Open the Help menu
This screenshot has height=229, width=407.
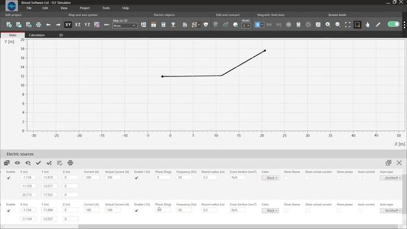(125, 8)
